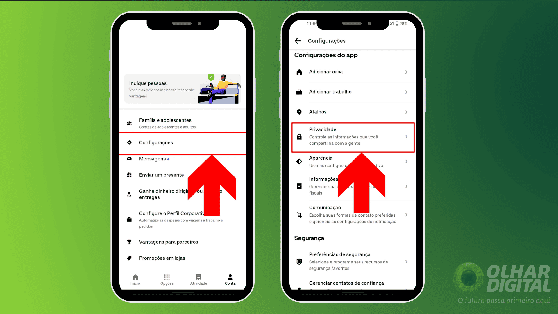Tap the Atalhos menu icon
The width and height of the screenshot is (558, 314).
pos(300,112)
